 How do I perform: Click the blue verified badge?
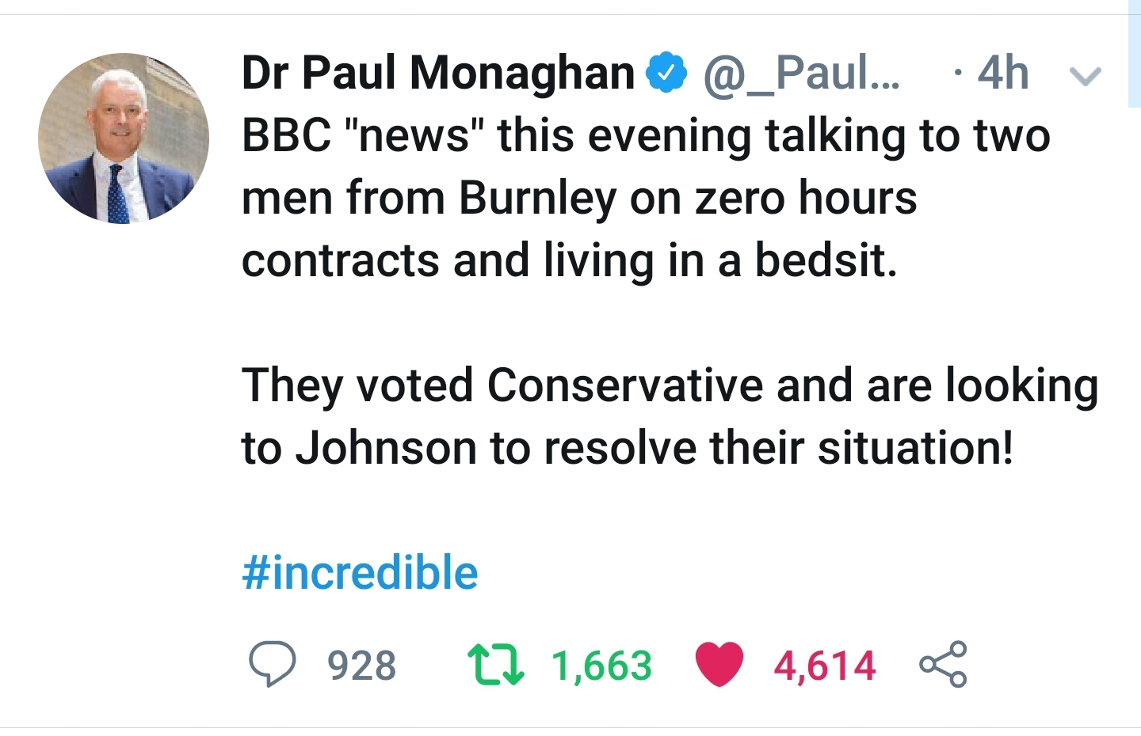click(x=666, y=73)
